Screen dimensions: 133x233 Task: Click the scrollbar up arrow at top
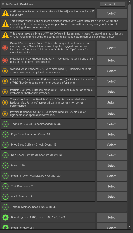130,2
